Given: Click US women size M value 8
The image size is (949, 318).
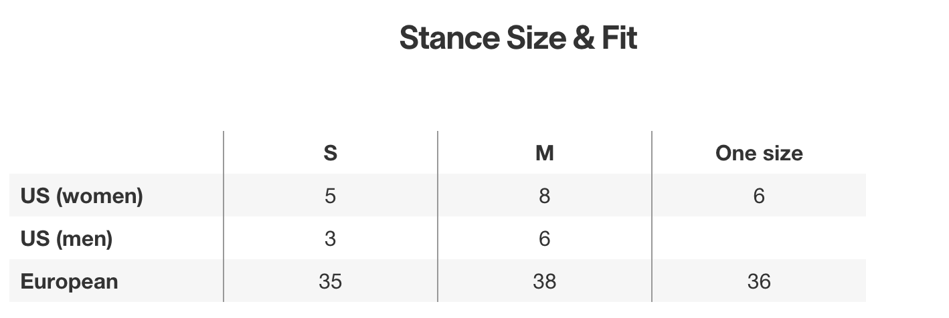Looking at the screenshot, I should [544, 196].
